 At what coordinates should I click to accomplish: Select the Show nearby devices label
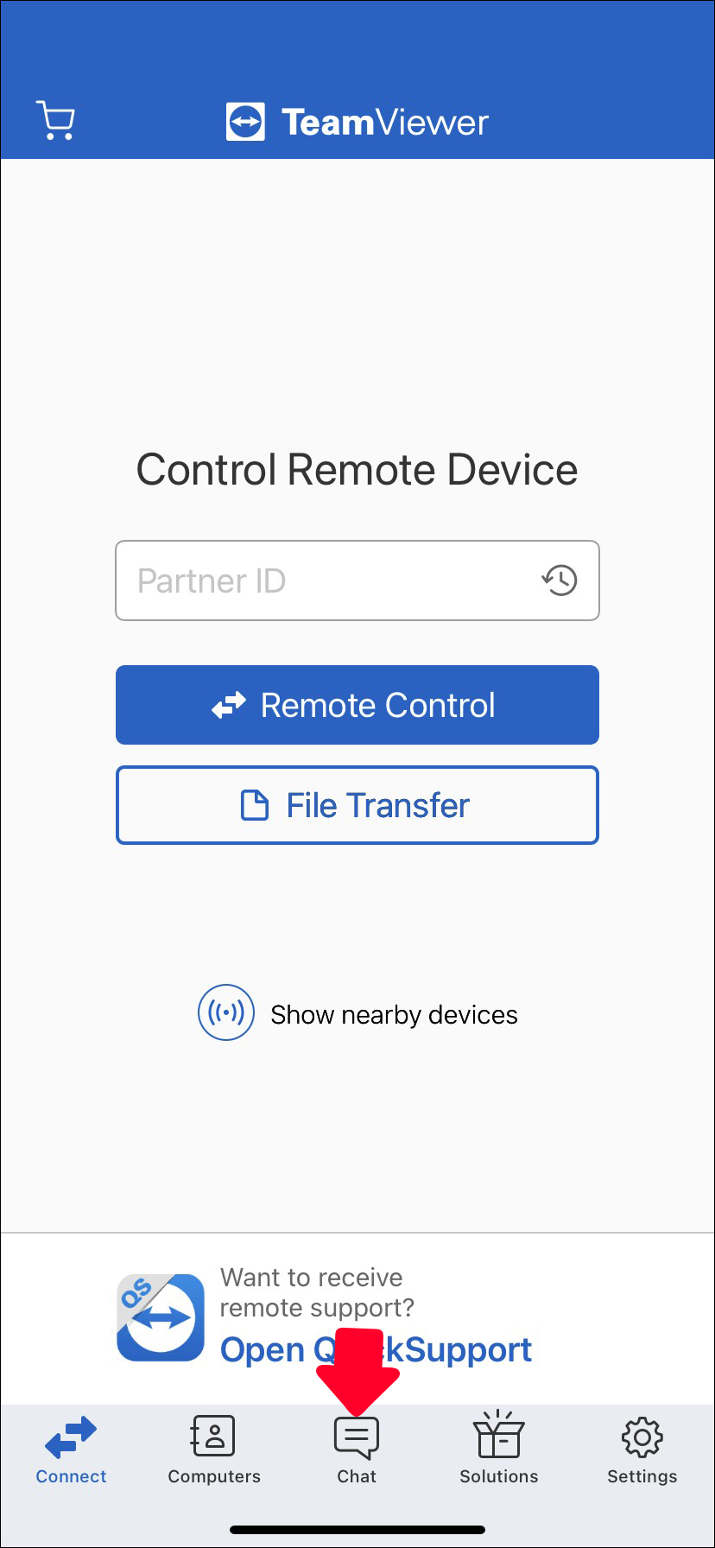pos(394,1014)
